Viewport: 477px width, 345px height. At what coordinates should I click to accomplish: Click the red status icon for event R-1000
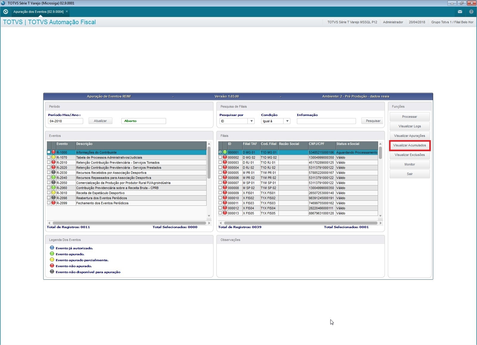tap(54, 152)
